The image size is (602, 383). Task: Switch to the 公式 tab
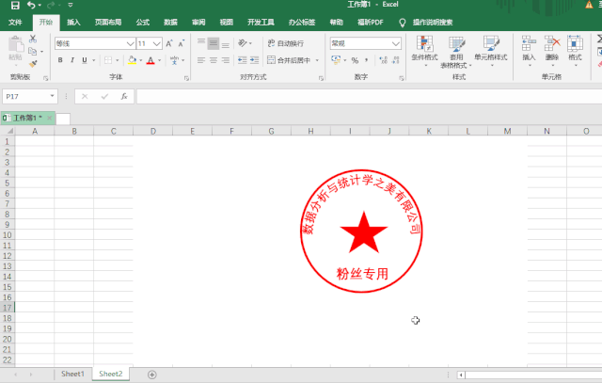[142, 23]
